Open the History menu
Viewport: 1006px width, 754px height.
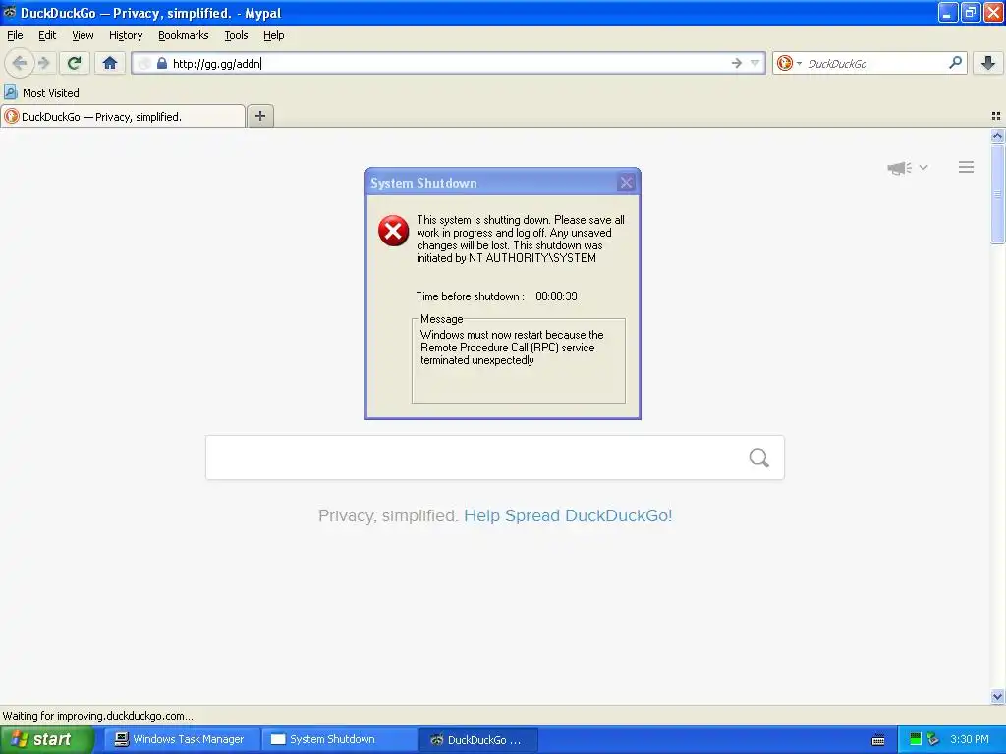pyautogui.click(x=126, y=35)
